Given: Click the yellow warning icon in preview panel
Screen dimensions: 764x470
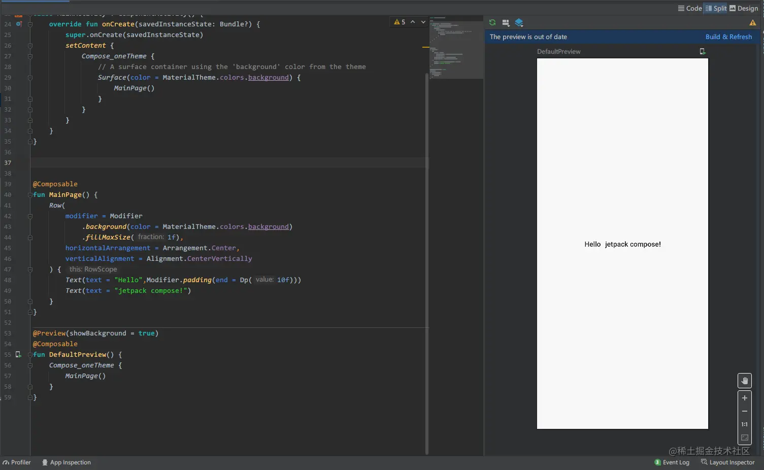Looking at the screenshot, I should [752, 23].
